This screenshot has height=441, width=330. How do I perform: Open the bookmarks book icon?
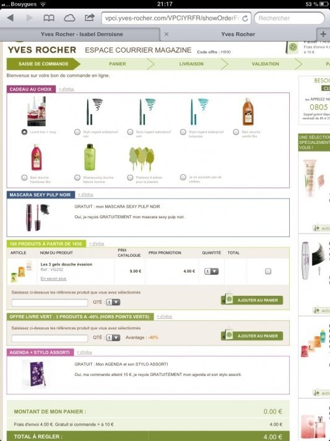pyautogui.click(x=49, y=18)
